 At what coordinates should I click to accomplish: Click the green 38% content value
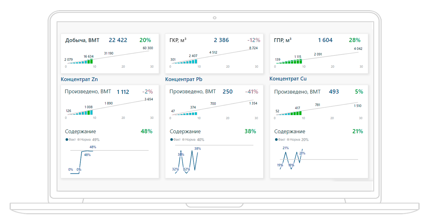(250, 131)
